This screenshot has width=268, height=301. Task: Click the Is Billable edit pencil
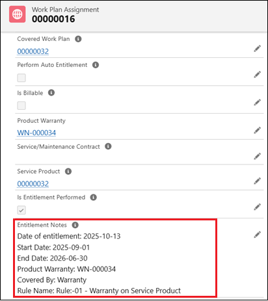click(257, 102)
